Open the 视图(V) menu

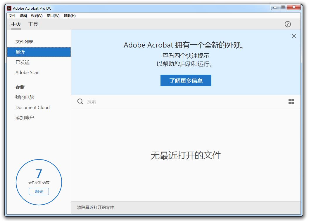tap(37, 16)
